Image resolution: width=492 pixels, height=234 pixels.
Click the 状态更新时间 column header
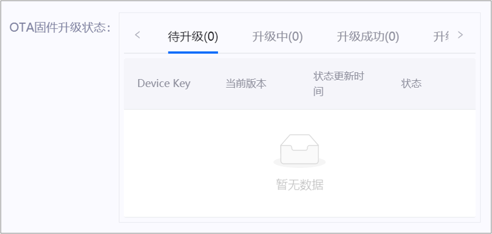[x=338, y=84]
